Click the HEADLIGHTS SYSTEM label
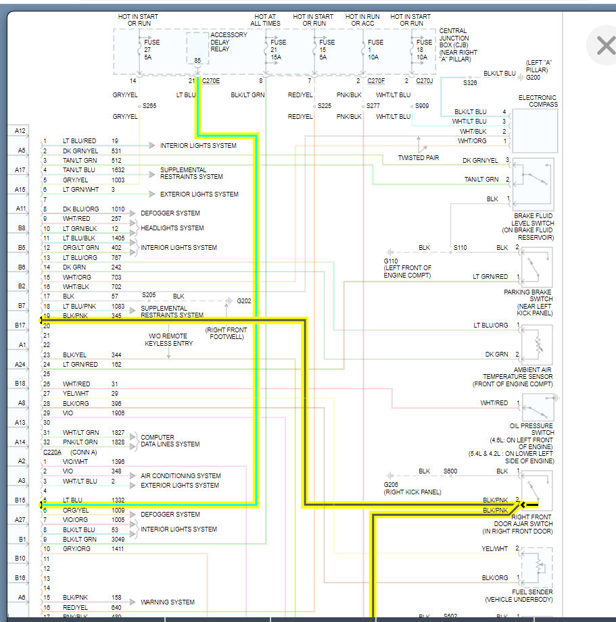Screen dimensions: 616x622 (x=172, y=228)
